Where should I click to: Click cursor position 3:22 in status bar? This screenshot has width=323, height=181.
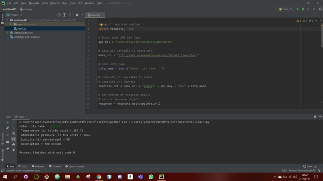[284, 171]
